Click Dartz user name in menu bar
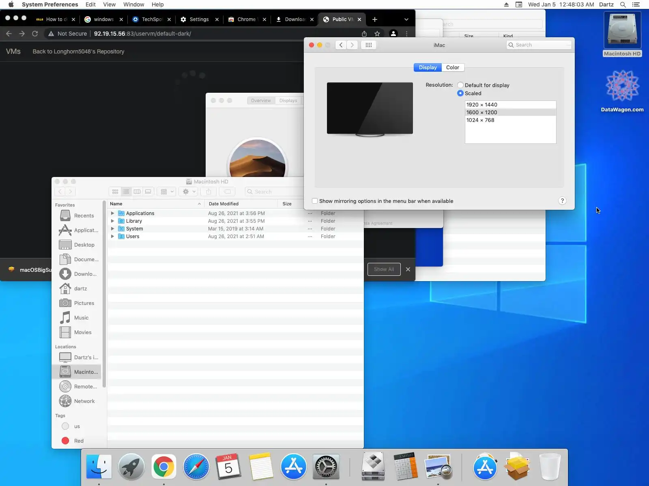Screen dimensions: 649x486 tap(606, 4)
